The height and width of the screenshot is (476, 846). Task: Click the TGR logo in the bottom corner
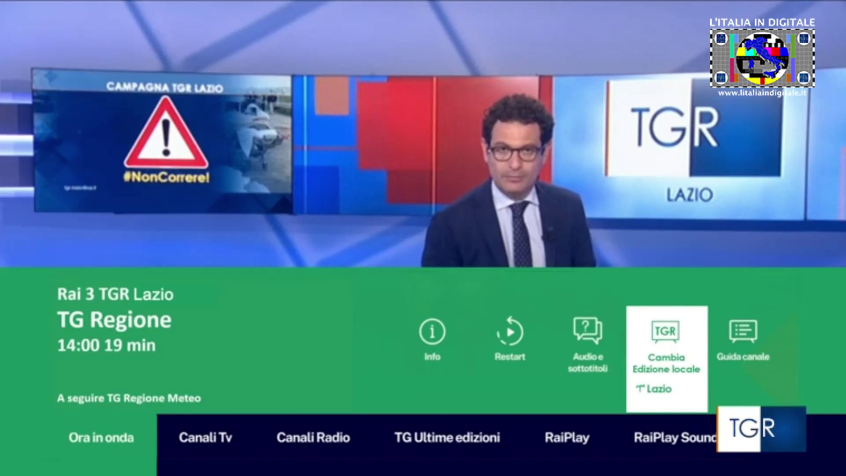tap(761, 429)
